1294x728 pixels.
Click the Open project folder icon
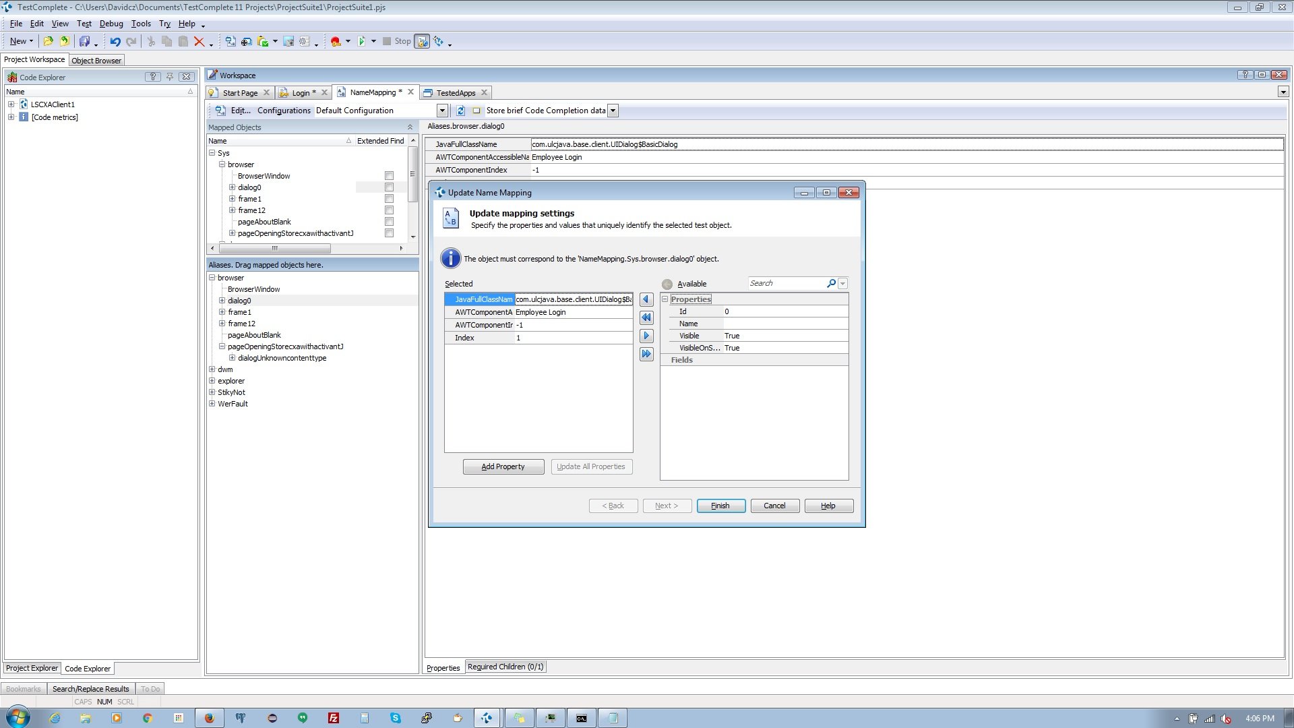pos(48,41)
